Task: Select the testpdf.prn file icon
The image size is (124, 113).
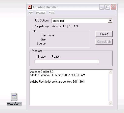Action: (x=14, y=97)
